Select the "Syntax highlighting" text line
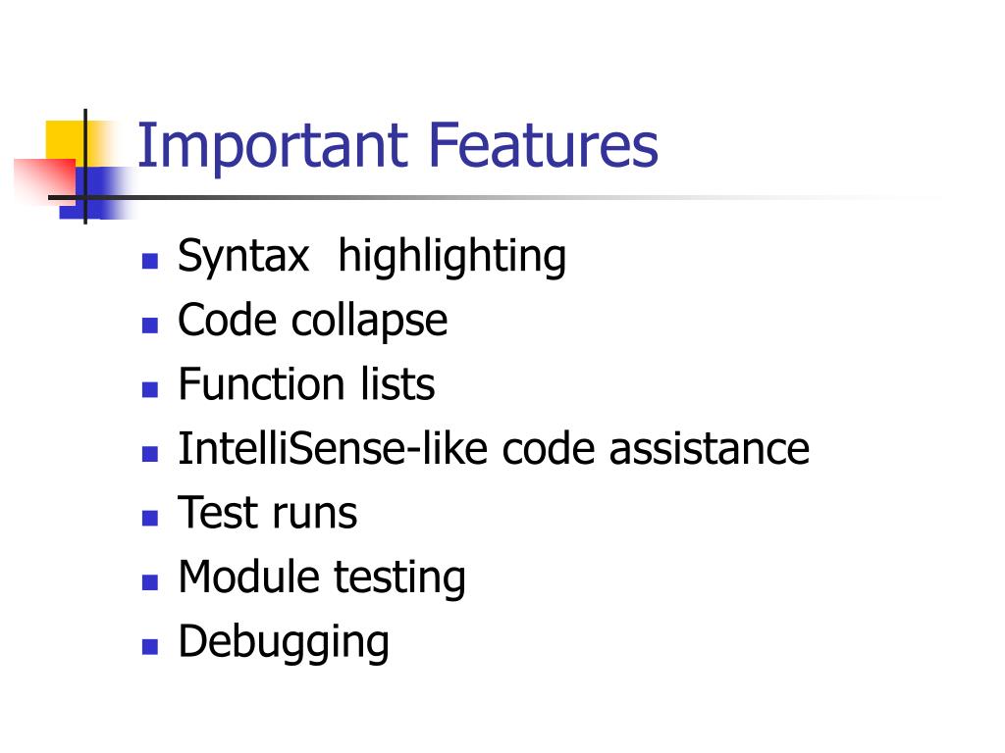This screenshot has width=1005, height=753. point(372,258)
